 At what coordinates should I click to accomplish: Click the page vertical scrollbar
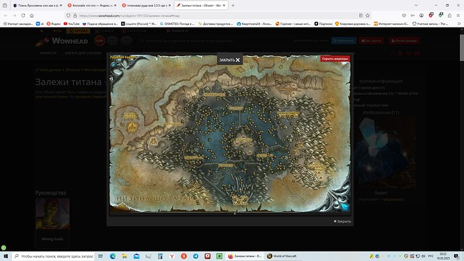[461, 139]
